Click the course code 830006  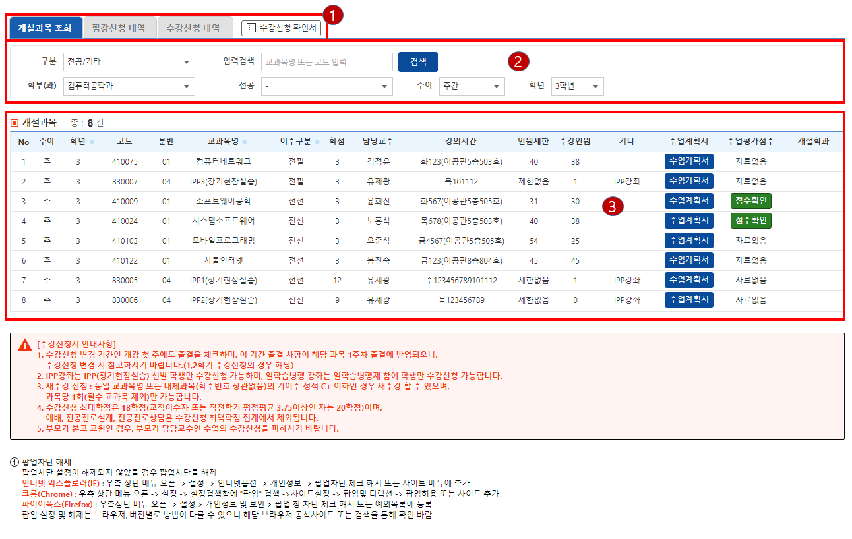125,300
